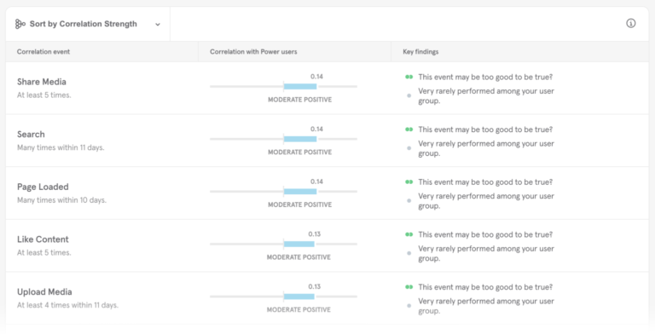655x334 pixels.
Task: Open the Sort by Correlation Strength dropdown
Action: coord(88,24)
